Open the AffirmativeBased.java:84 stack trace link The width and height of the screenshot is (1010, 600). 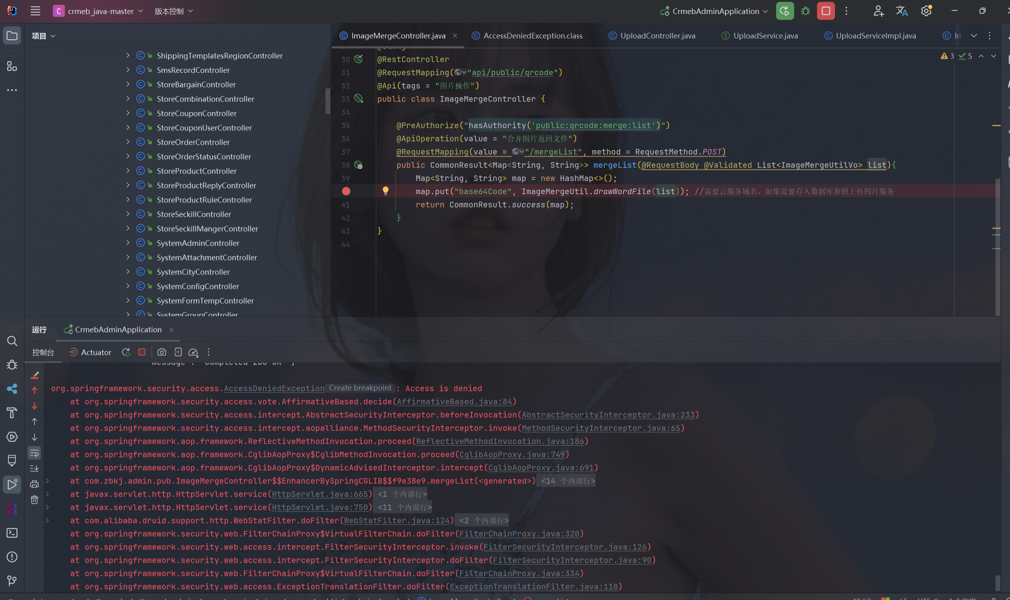454,401
